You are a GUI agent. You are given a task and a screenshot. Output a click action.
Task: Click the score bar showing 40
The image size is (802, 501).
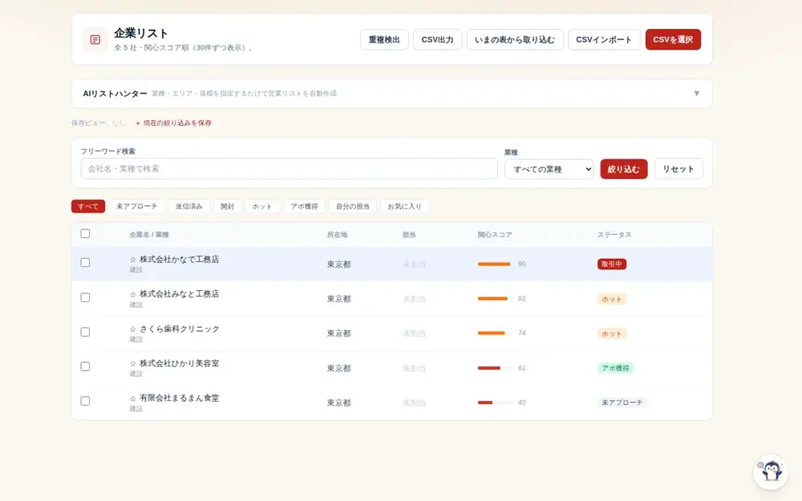coord(495,402)
